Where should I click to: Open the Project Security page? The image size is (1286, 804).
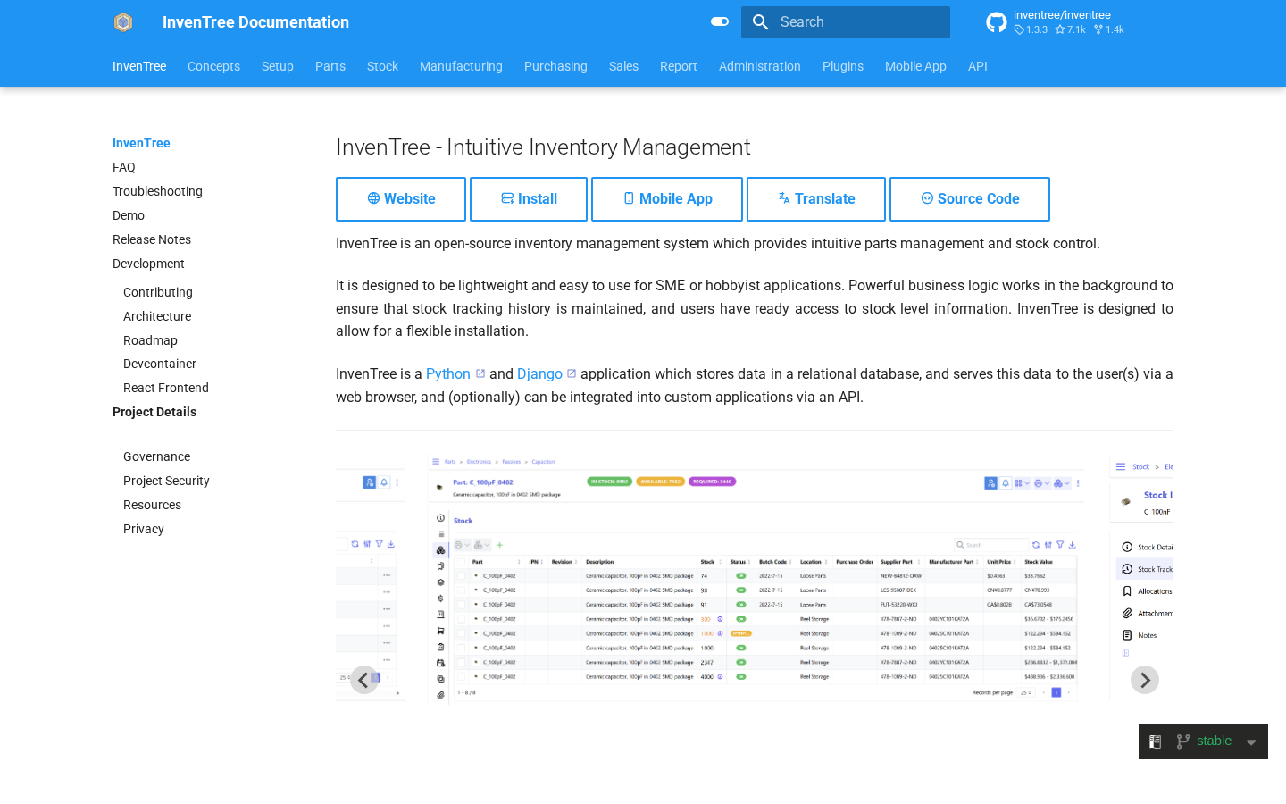click(x=166, y=481)
